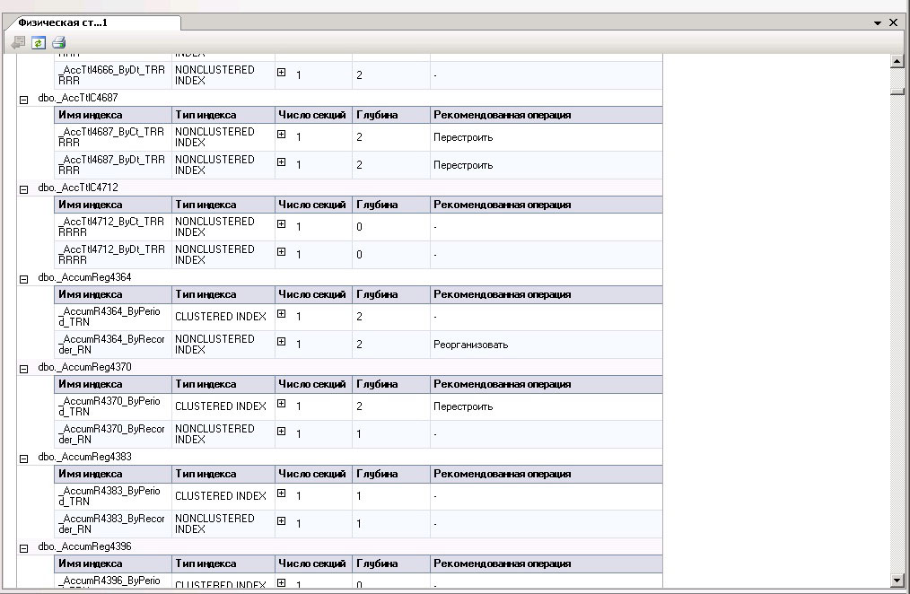Screen dimensions: 910x594
Task: Select index name _AccTtl4712_ByCt_TRR RRRR
Action: pos(111,227)
